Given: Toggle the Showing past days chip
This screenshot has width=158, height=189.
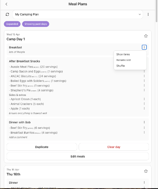Looking at the screenshot, I should (x=36, y=24).
